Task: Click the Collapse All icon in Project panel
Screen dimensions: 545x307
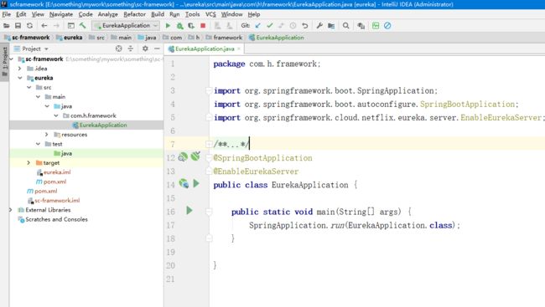Action: [x=130, y=49]
